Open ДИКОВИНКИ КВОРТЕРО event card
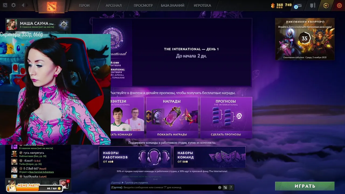 click(305, 39)
